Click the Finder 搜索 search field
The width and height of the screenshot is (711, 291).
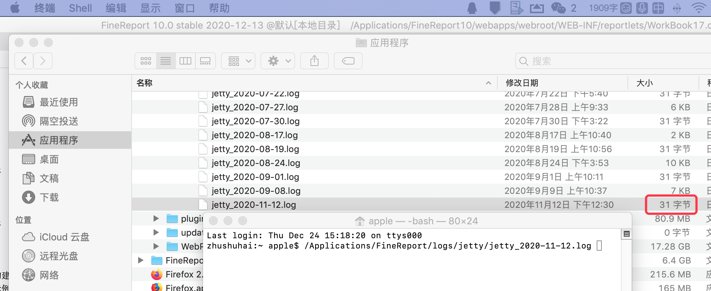click(613, 61)
